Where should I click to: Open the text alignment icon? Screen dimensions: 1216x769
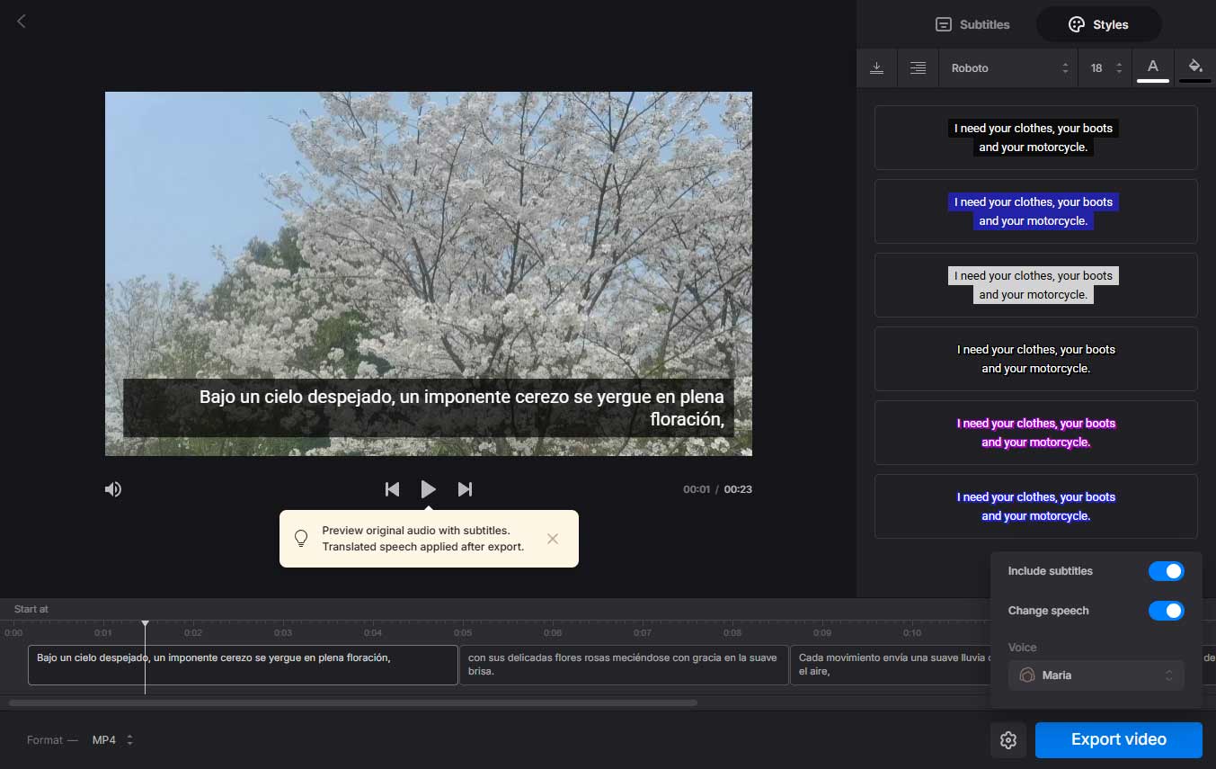click(x=918, y=67)
